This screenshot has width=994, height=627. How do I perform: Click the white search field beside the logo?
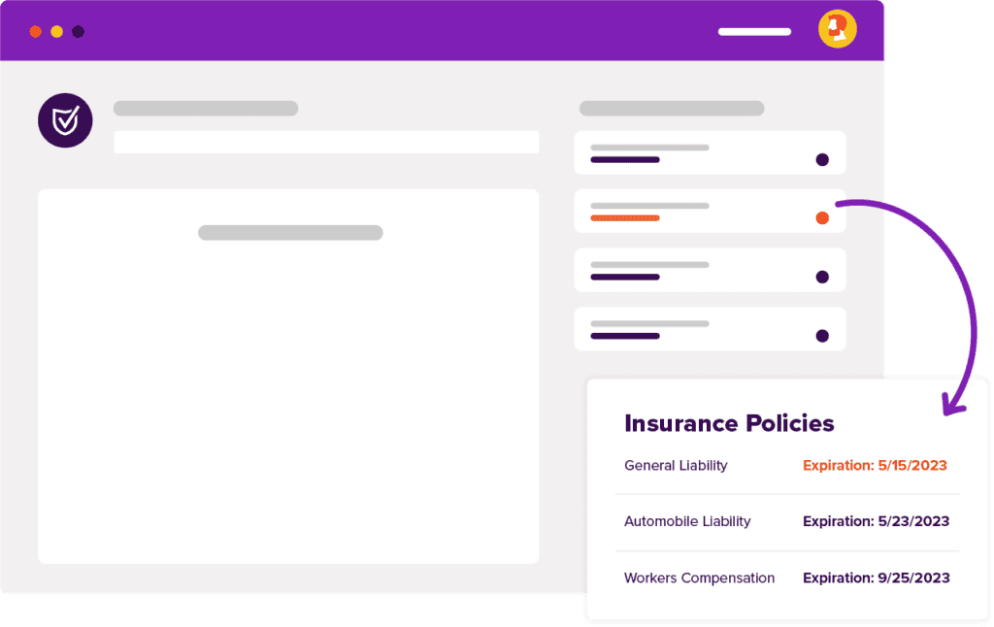(x=326, y=142)
